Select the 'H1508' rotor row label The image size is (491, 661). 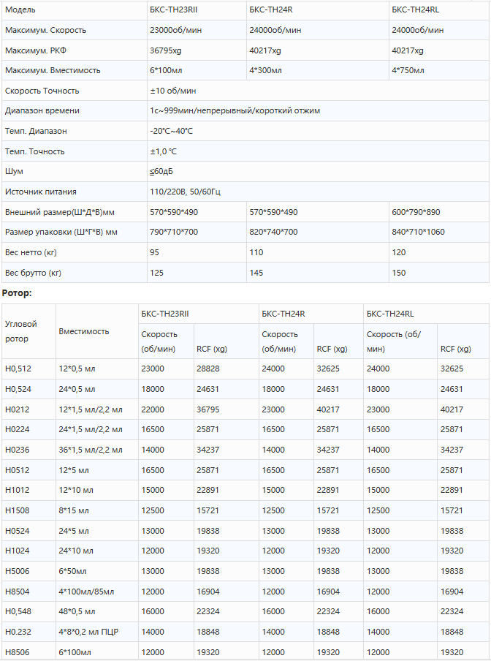click(x=17, y=510)
